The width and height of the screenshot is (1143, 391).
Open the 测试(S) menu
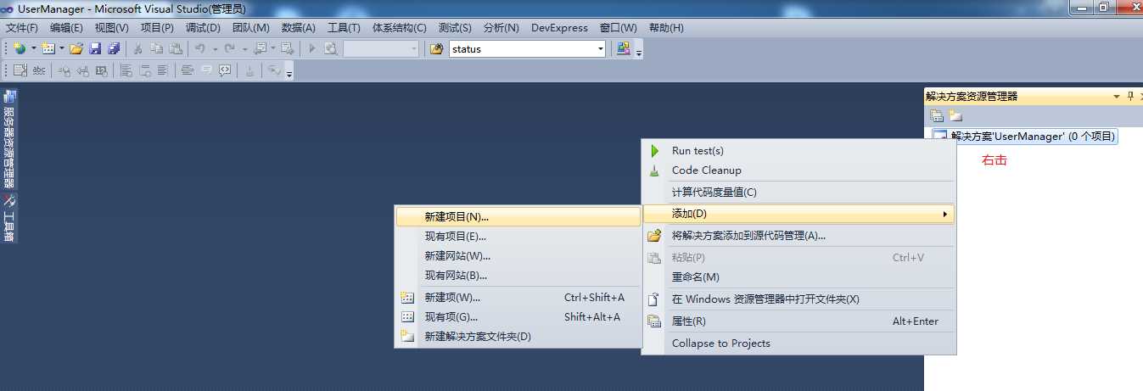pos(455,28)
